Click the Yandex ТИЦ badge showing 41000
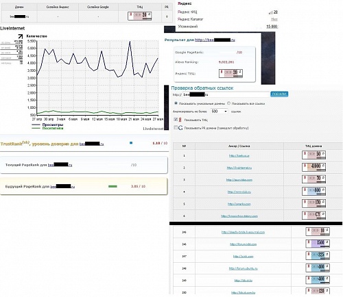This screenshot has width=343, height=297. (314, 167)
